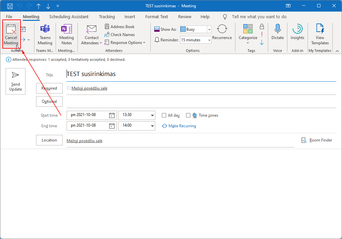Expand the start time 13:30 dropdown
Viewport: 342px width, 239px height.
(x=152, y=115)
